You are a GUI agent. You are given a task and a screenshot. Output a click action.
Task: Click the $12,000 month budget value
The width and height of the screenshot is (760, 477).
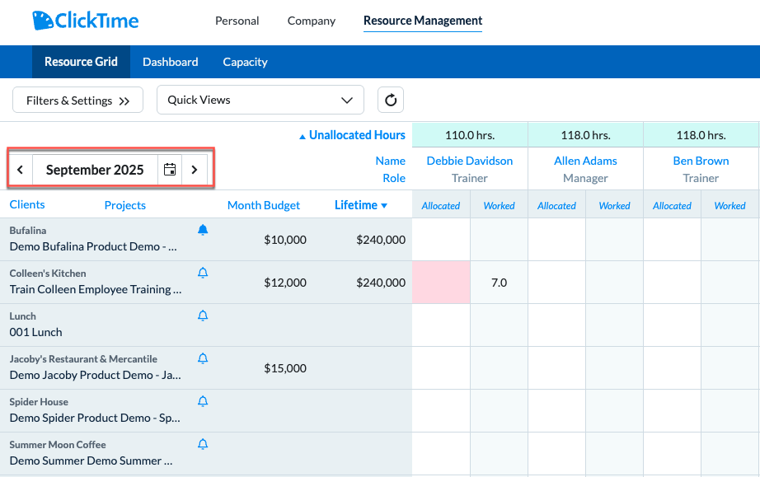[285, 283]
